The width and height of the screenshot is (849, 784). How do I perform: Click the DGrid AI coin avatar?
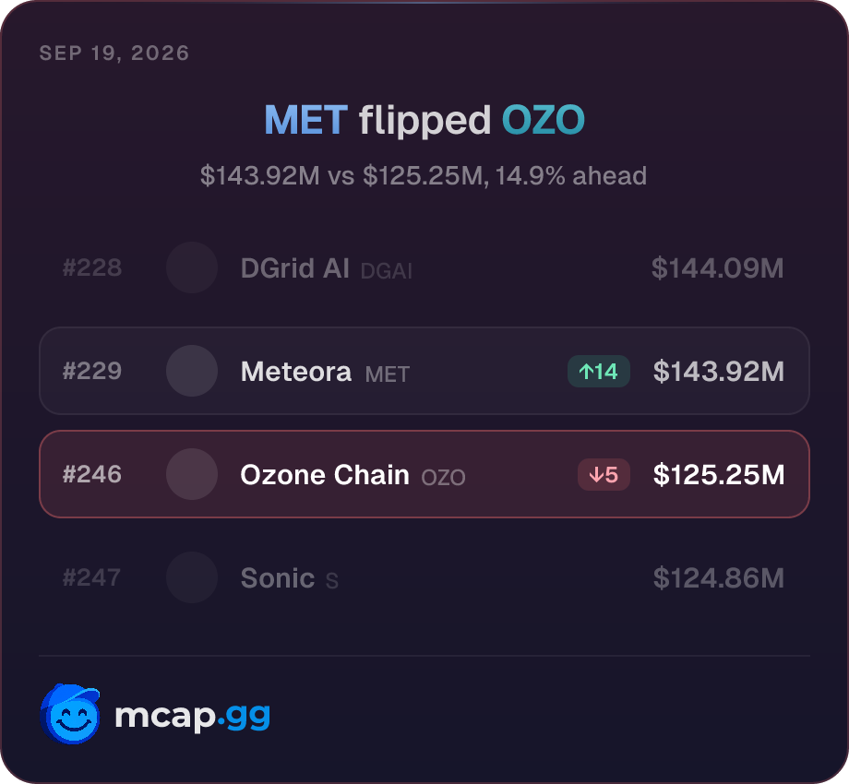pyautogui.click(x=192, y=267)
